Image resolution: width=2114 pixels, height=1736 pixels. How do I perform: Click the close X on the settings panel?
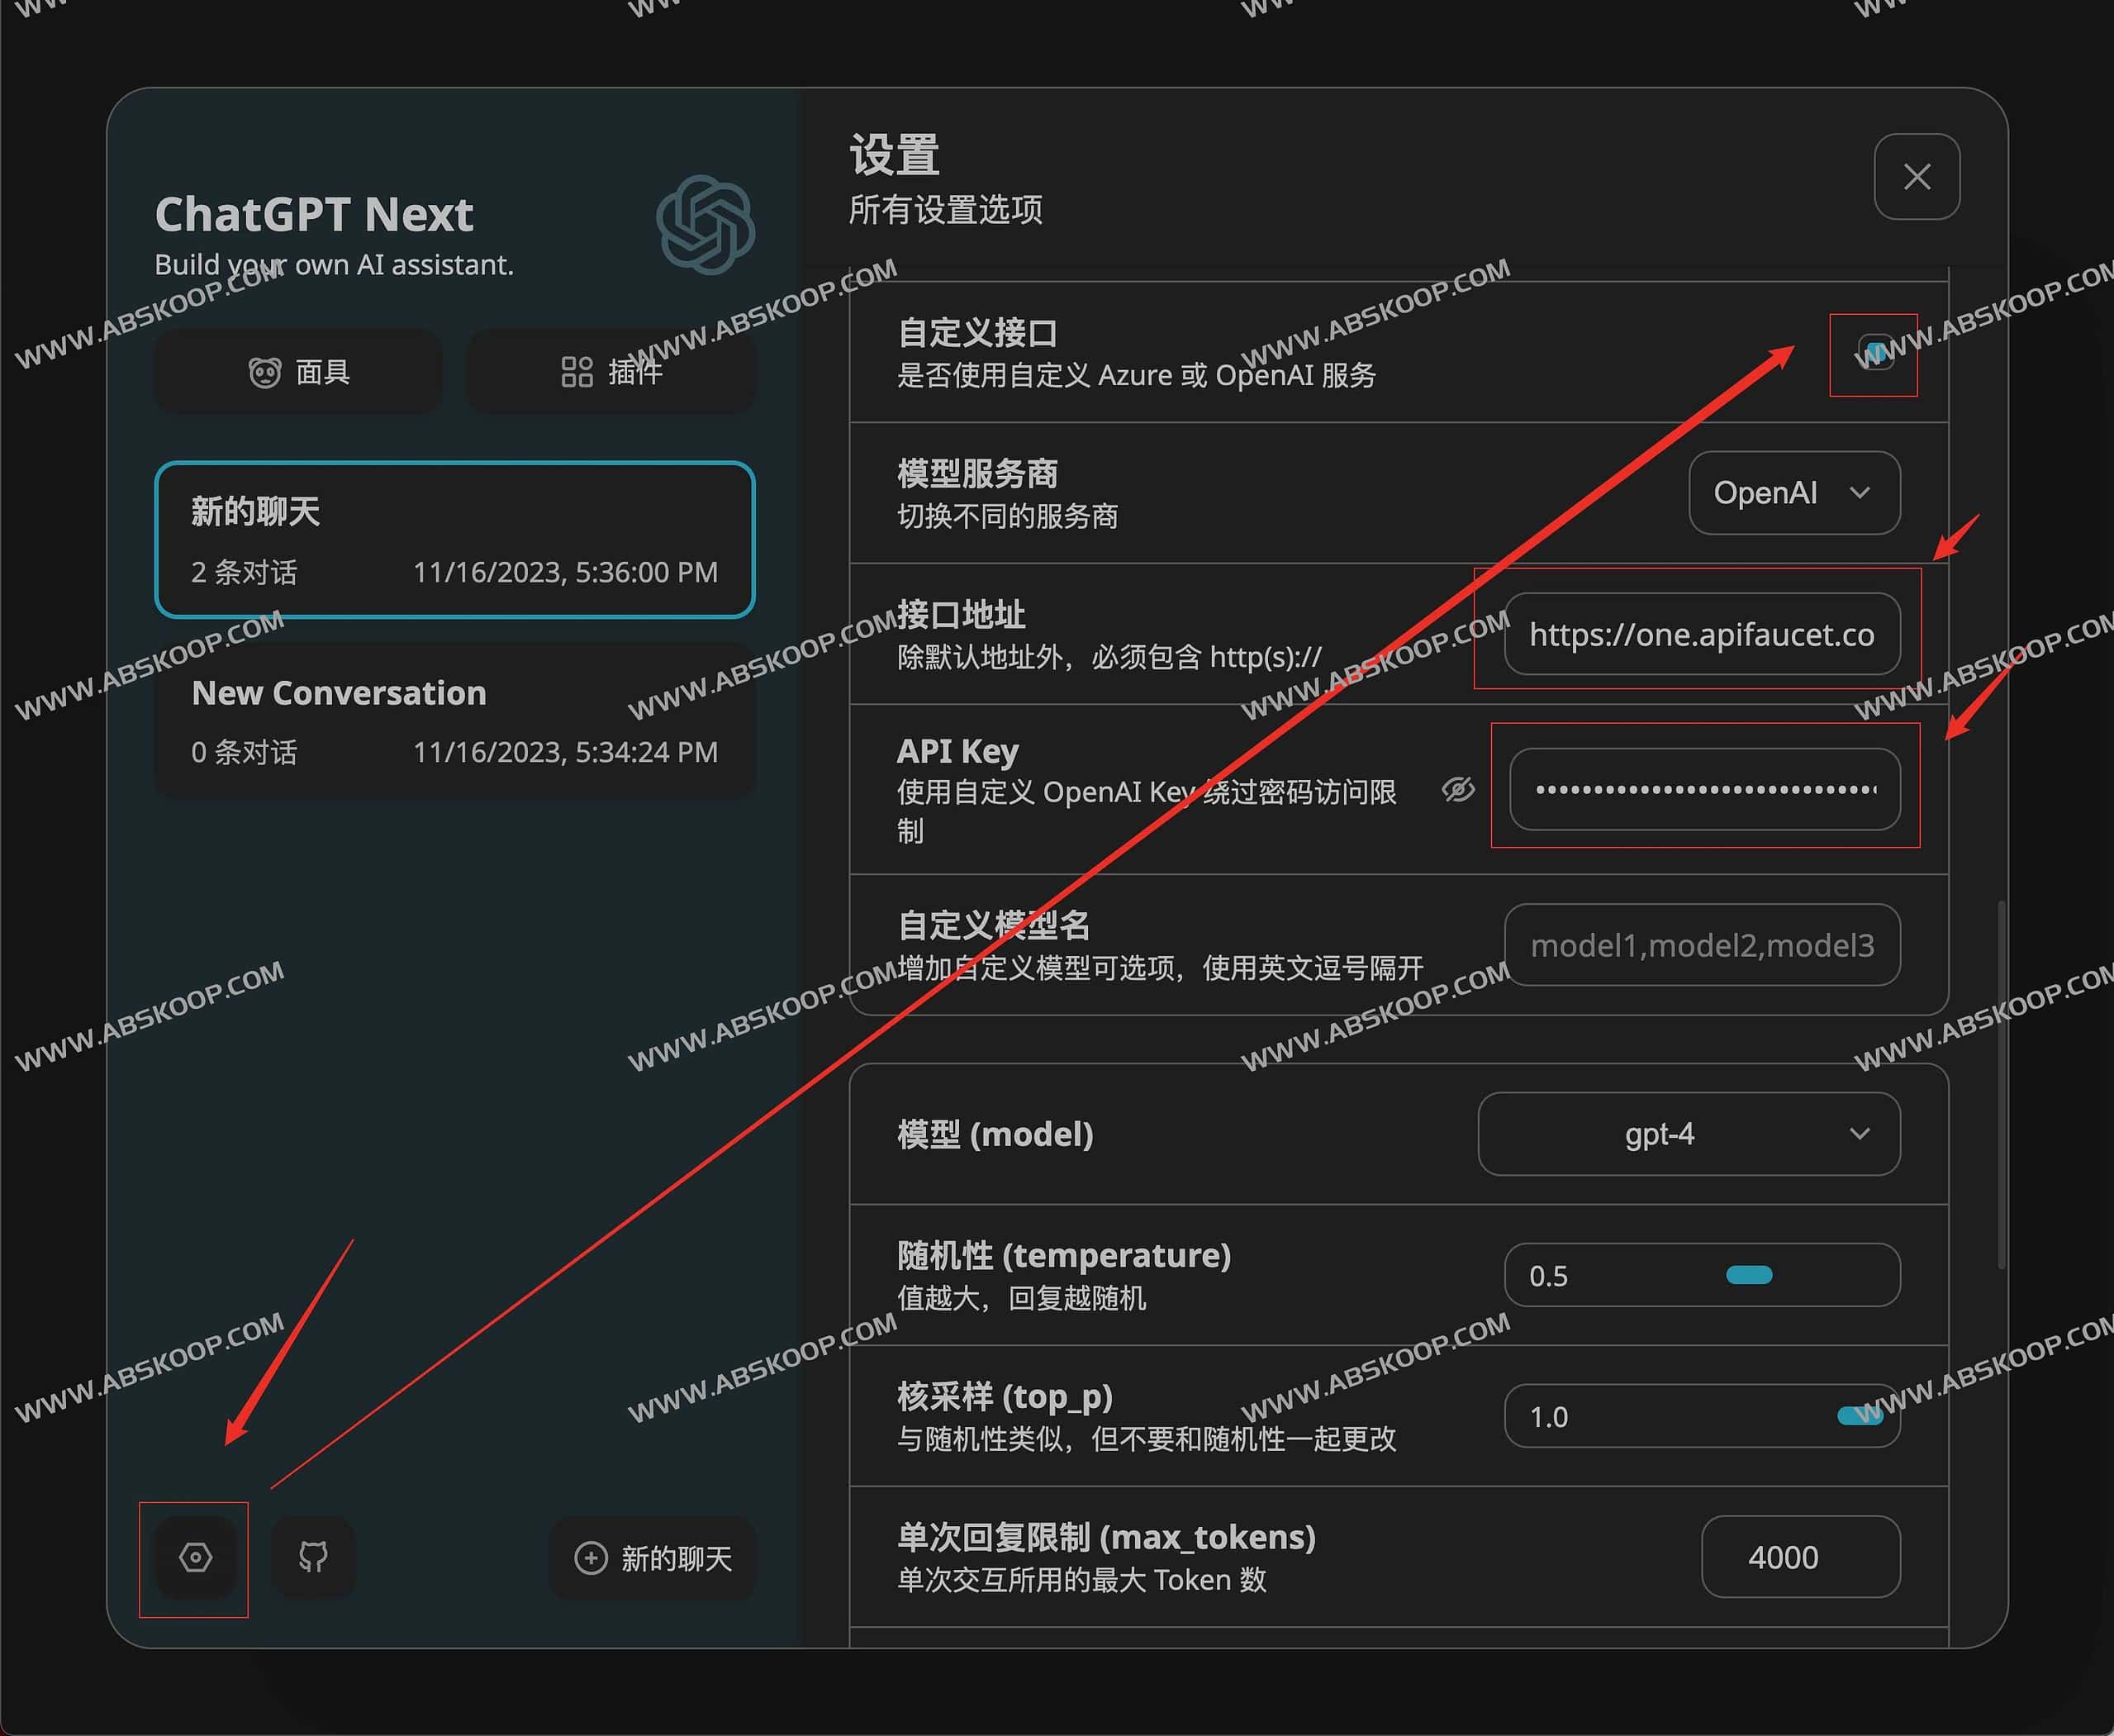[1916, 177]
